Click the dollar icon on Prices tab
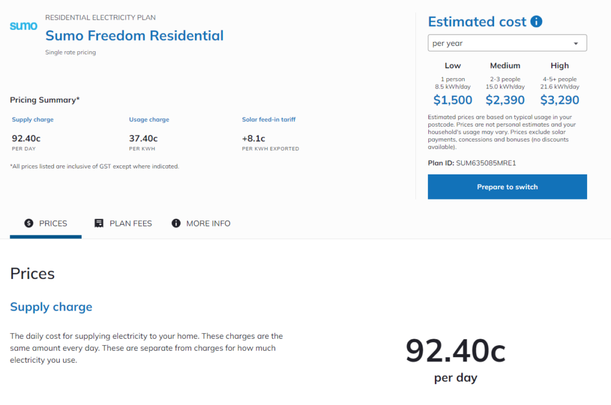Viewport: 611px width, 405px height. point(29,223)
